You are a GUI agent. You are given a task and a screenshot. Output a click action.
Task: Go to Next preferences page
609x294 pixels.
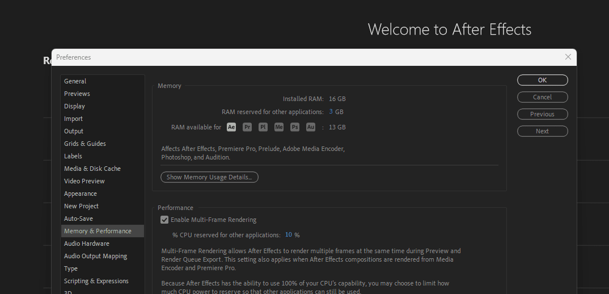point(542,131)
